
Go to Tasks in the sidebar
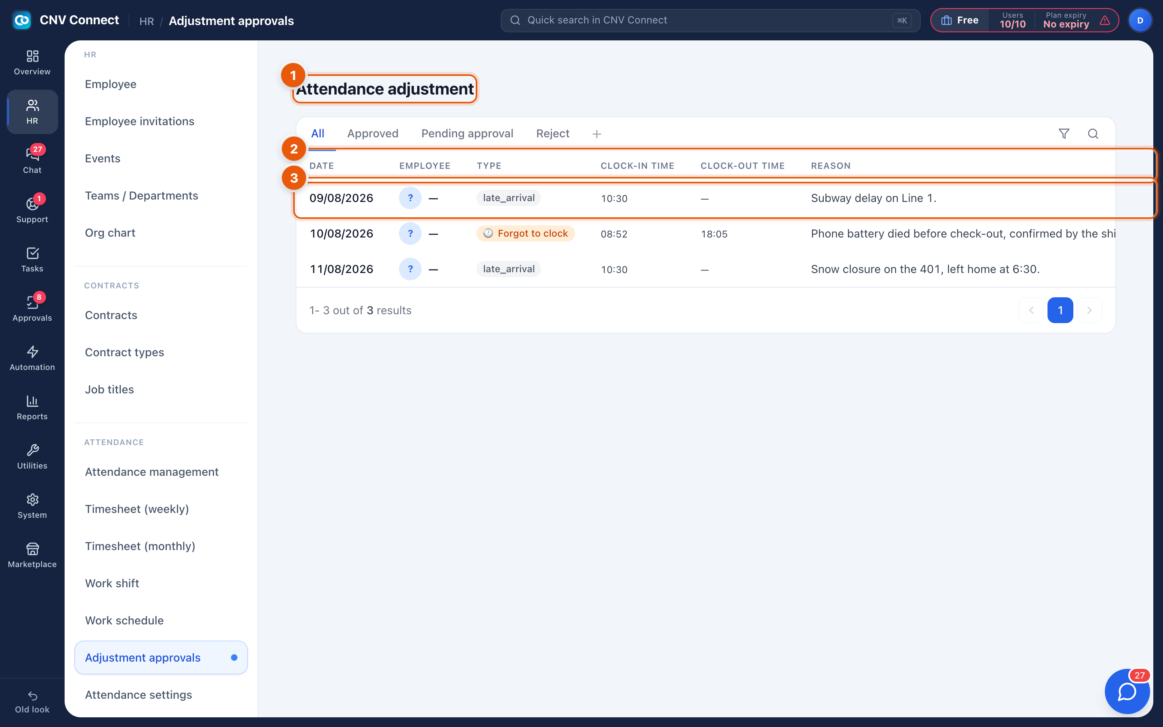pyautogui.click(x=32, y=260)
